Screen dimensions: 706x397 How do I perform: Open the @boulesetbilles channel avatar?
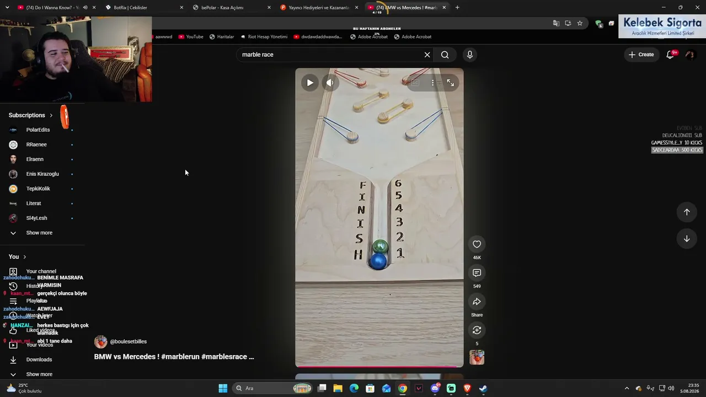[100, 342]
